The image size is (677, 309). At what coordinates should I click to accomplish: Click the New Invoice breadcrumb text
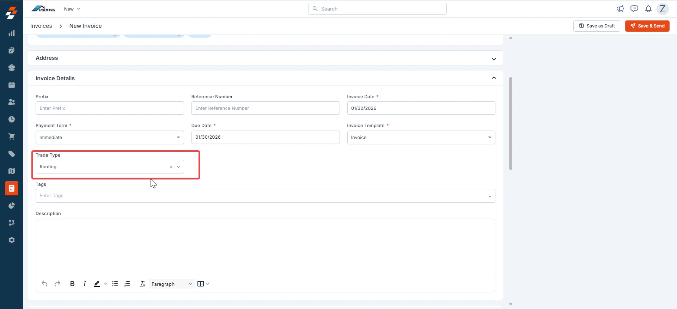[x=86, y=26]
